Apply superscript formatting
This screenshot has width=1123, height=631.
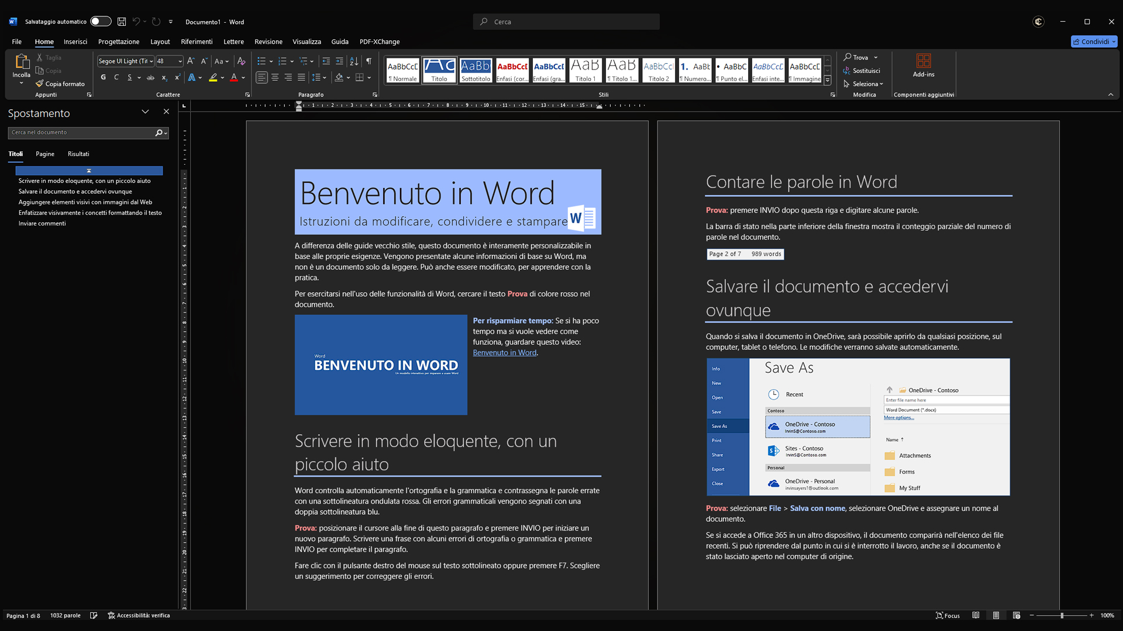pos(177,77)
